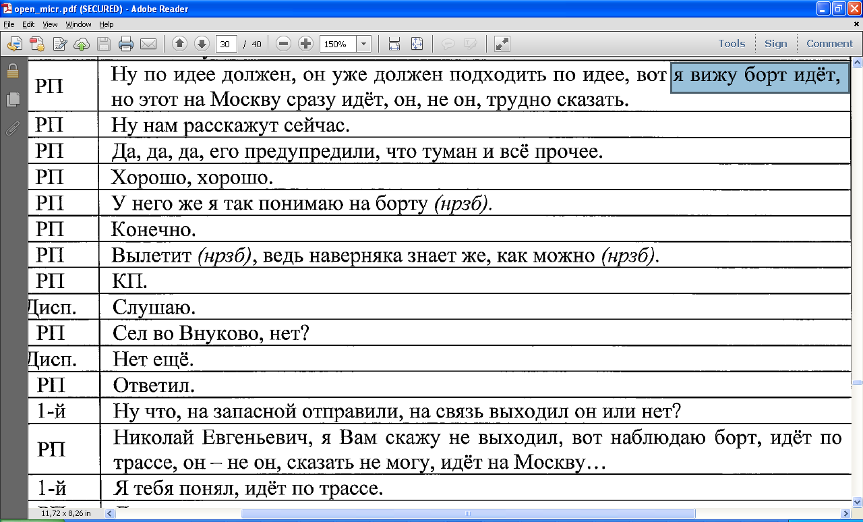Click the cloud upload icon
Screen dimensions: 863x522
click(82, 44)
